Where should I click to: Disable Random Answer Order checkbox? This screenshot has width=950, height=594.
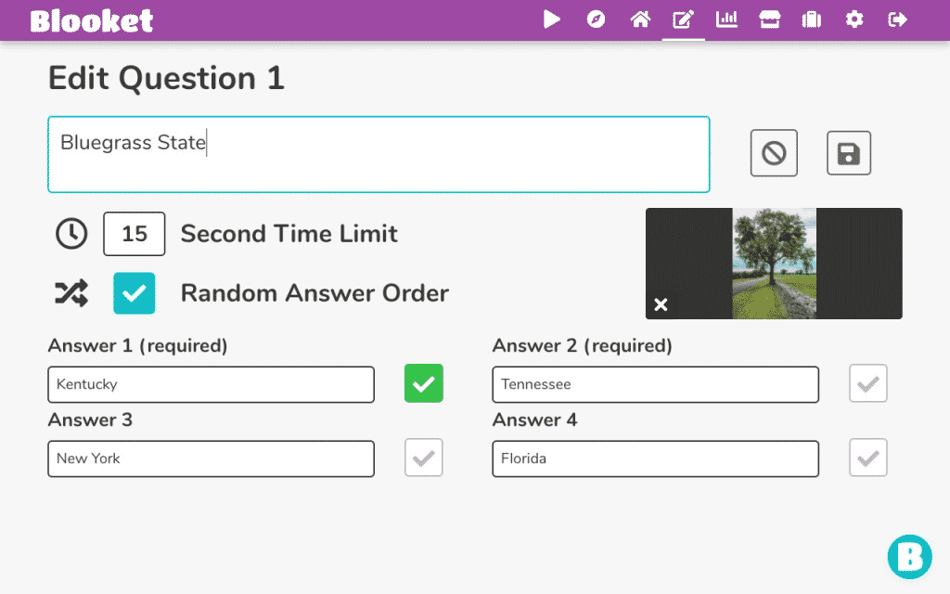[x=135, y=293]
